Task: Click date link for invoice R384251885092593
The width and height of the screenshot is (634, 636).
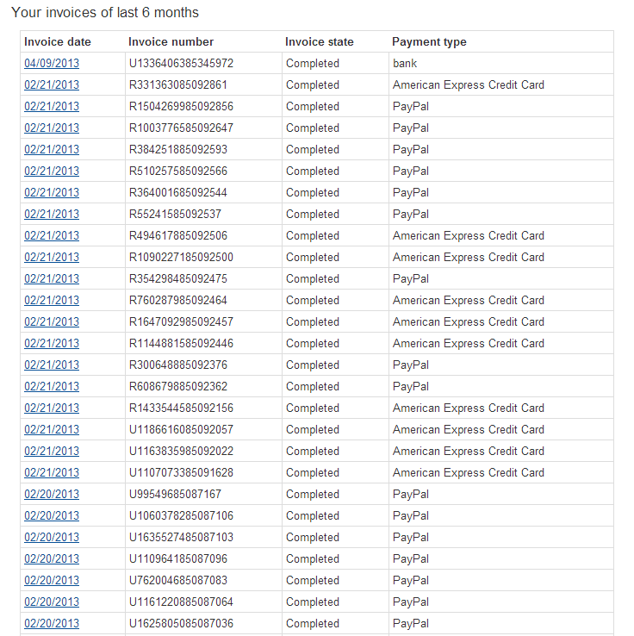Action: pyautogui.click(x=52, y=149)
